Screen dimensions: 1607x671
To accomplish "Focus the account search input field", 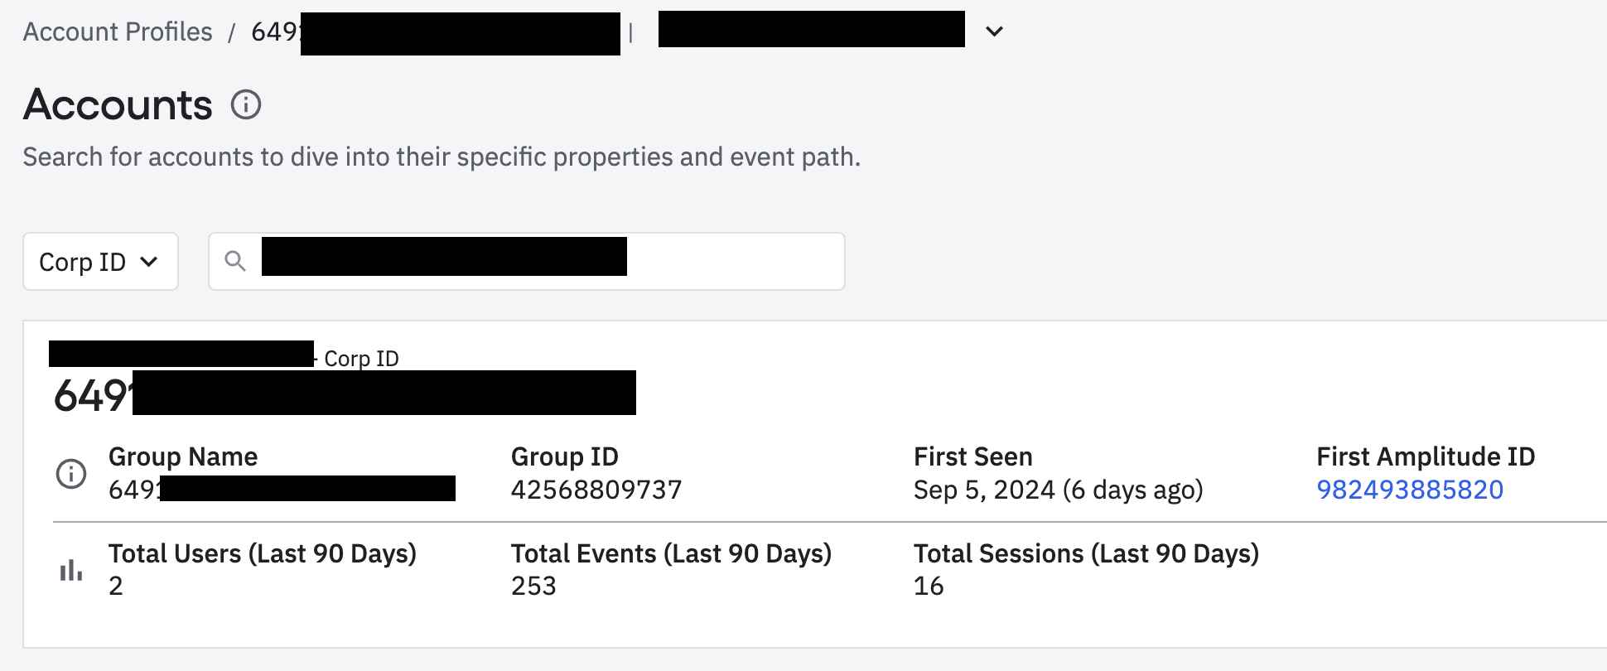I will tap(729, 262).
